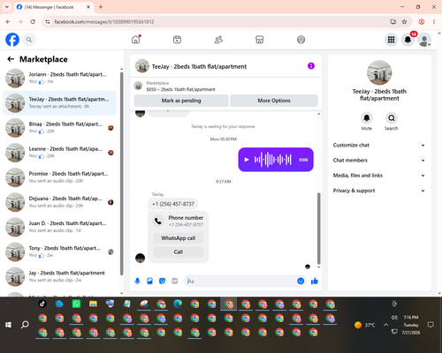Viewport: 442px width, 353px height.
Task: Open Chrome three-dot menu
Action: (434, 22)
